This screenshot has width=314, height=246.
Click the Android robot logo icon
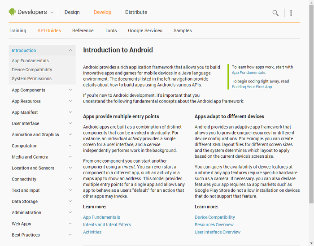coord(12,12)
